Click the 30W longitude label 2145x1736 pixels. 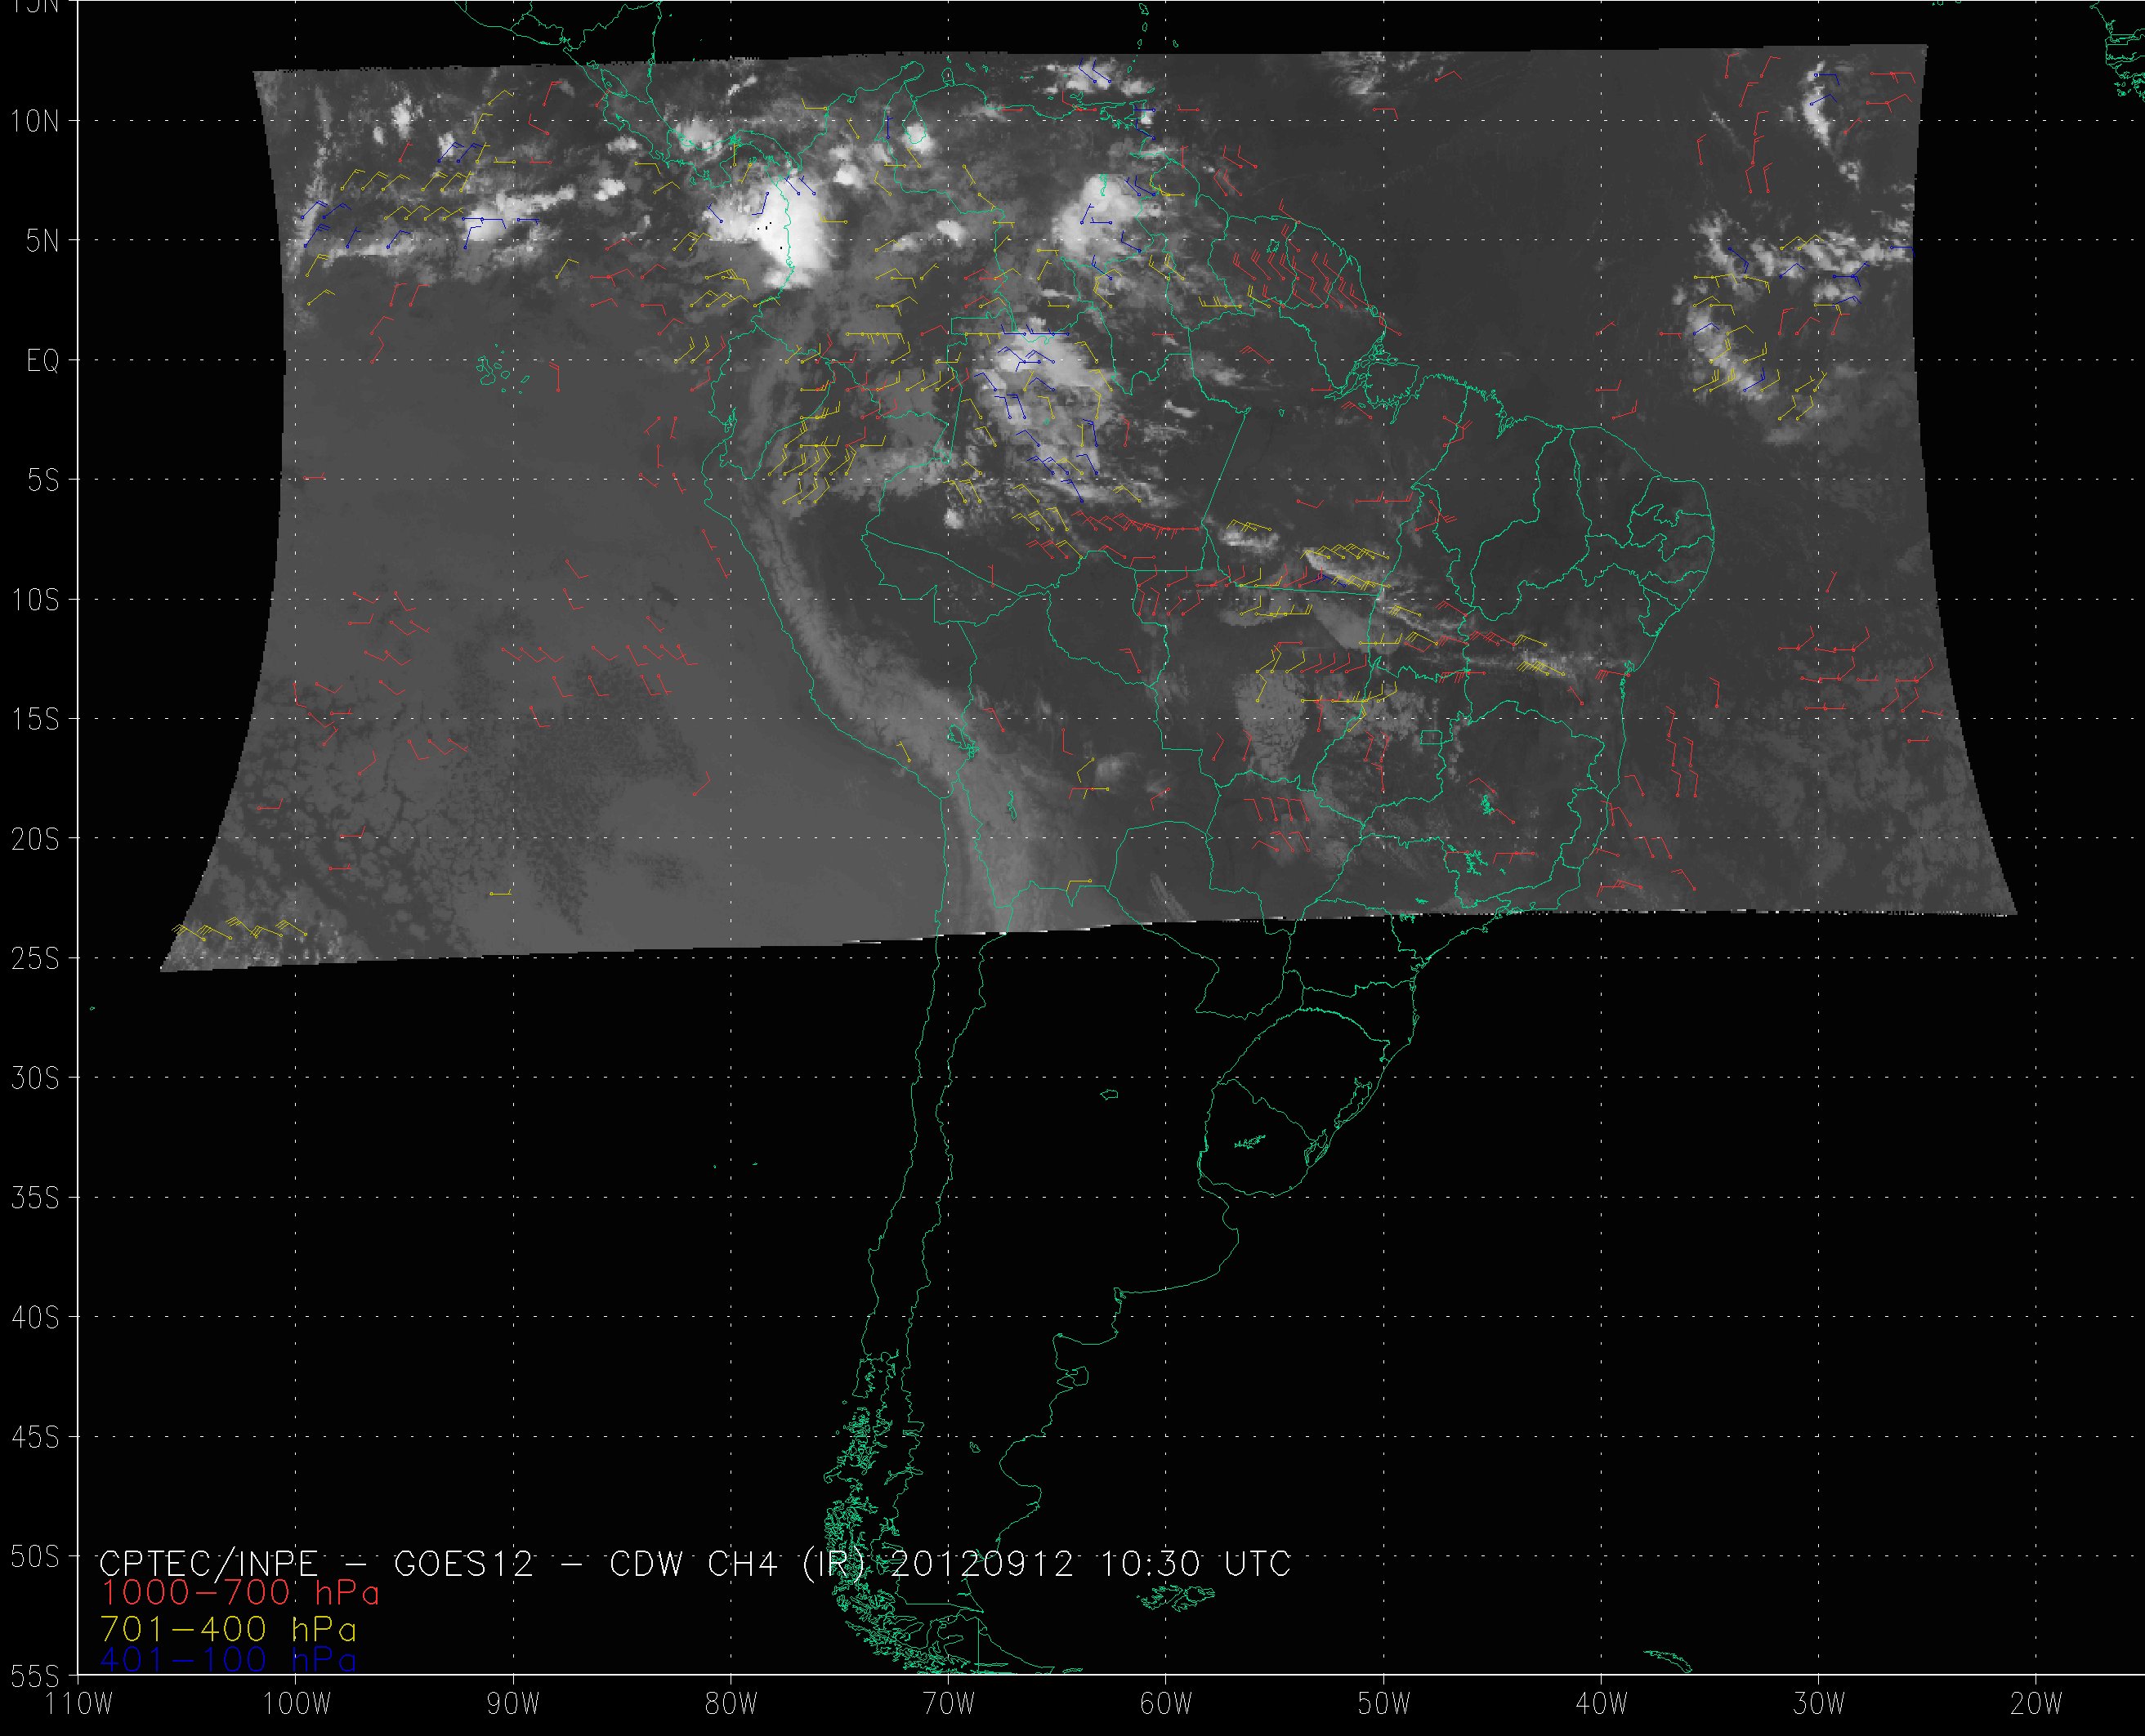click(1819, 1704)
